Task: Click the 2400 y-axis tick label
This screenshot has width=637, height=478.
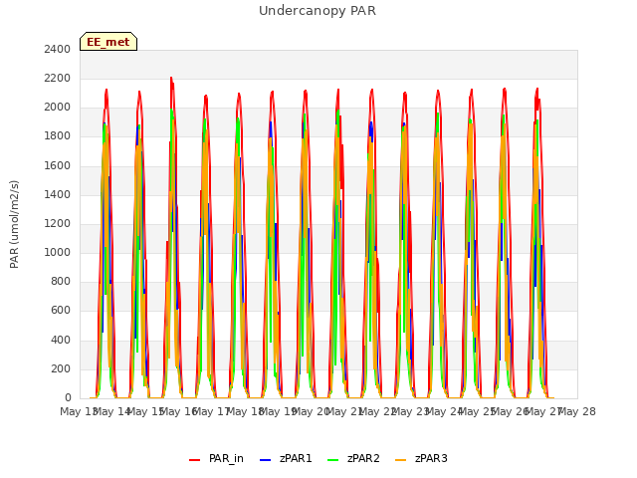Action: click(58, 50)
